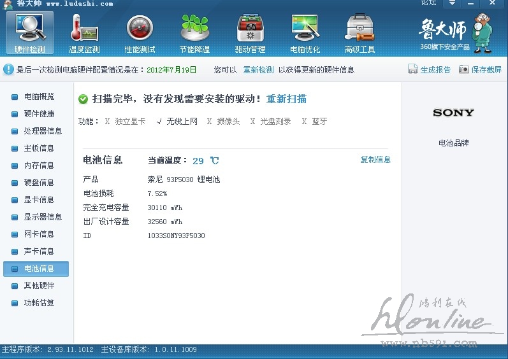Click the 重新检测 link
508x359 pixels.
point(258,70)
